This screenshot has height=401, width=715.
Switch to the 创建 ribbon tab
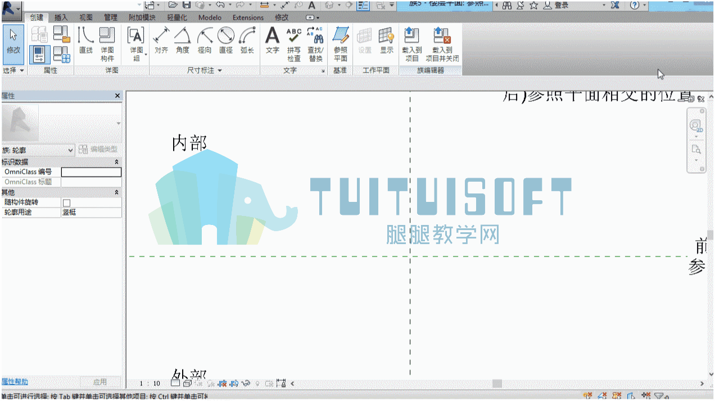tap(37, 17)
